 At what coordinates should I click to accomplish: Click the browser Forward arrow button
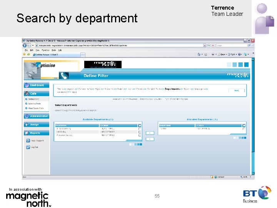point(29,45)
